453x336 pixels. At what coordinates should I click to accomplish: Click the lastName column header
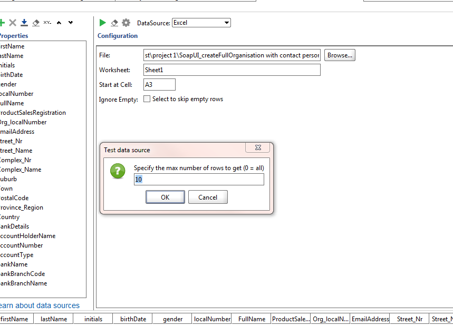tap(54, 319)
